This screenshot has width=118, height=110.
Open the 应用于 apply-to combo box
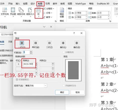coord(36,86)
